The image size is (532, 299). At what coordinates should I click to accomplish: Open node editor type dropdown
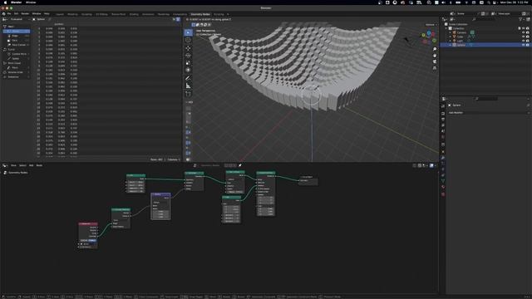(5, 165)
